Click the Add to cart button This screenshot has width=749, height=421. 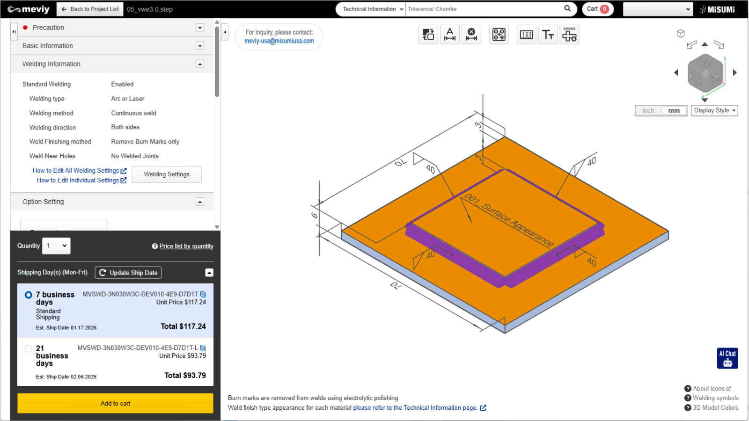point(115,403)
